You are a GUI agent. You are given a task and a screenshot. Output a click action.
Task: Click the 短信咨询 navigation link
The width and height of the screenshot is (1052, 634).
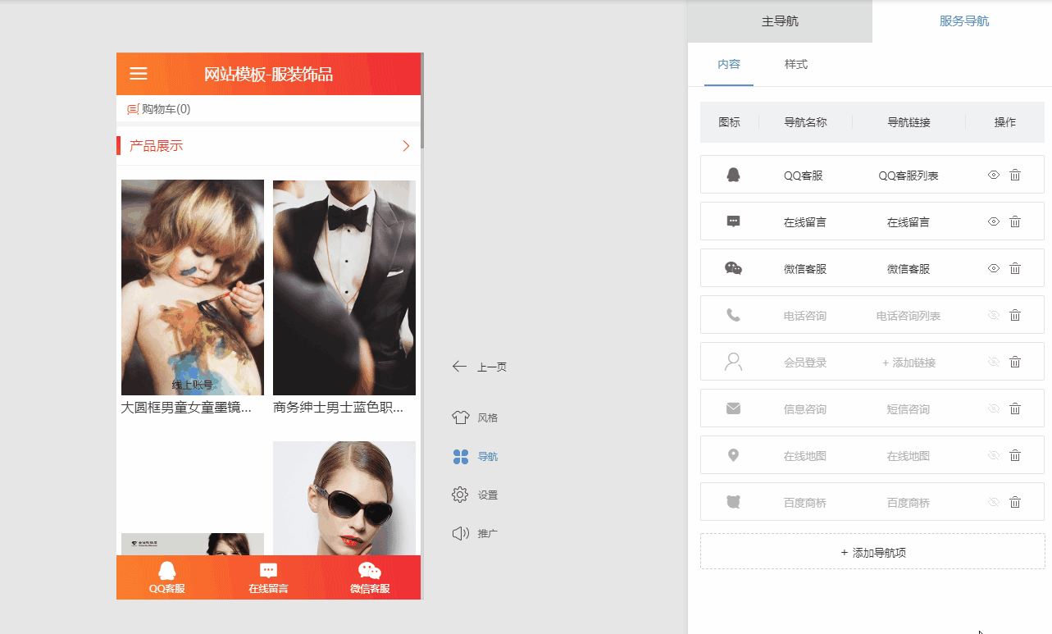[909, 409]
